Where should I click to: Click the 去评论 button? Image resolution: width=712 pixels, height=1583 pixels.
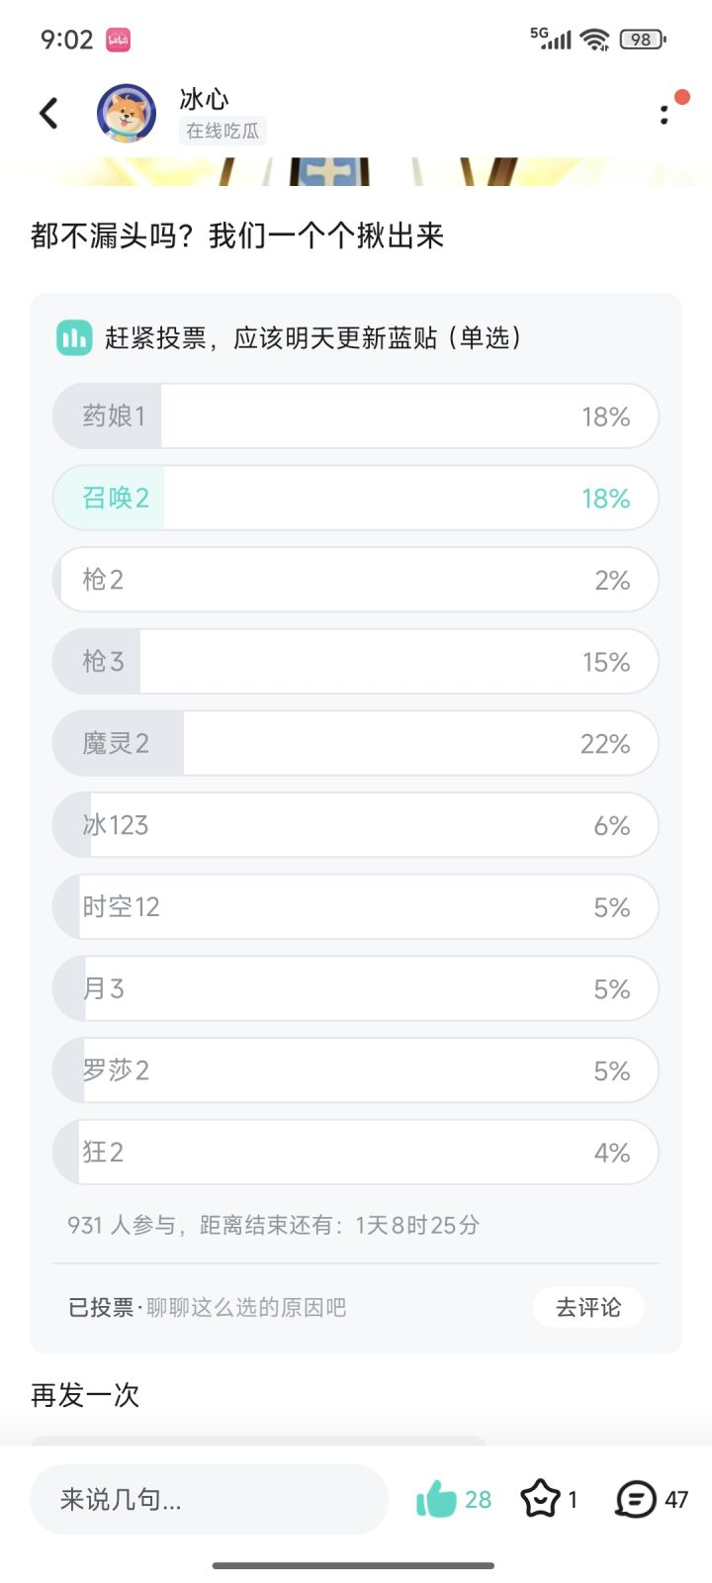click(x=588, y=1307)
